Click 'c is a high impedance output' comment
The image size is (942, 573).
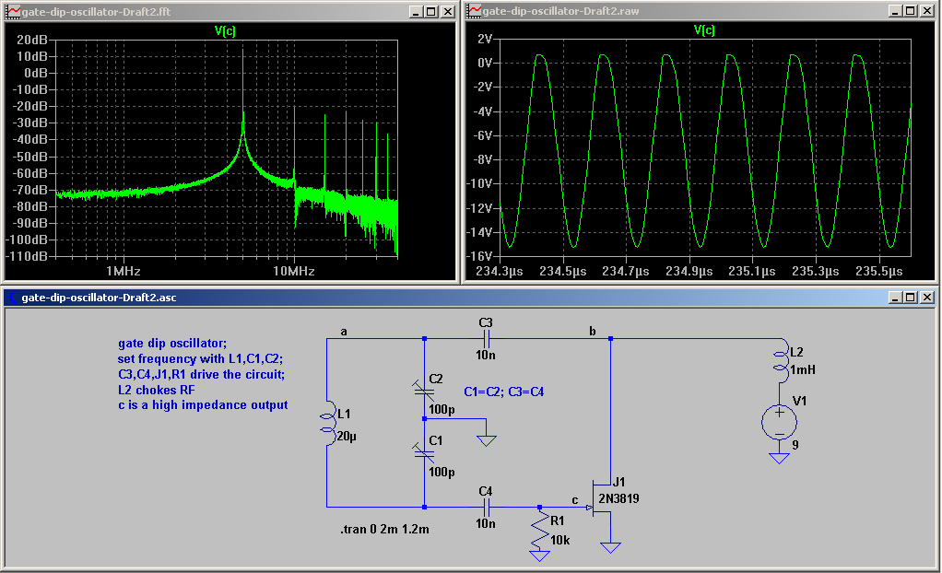[203, 404]
